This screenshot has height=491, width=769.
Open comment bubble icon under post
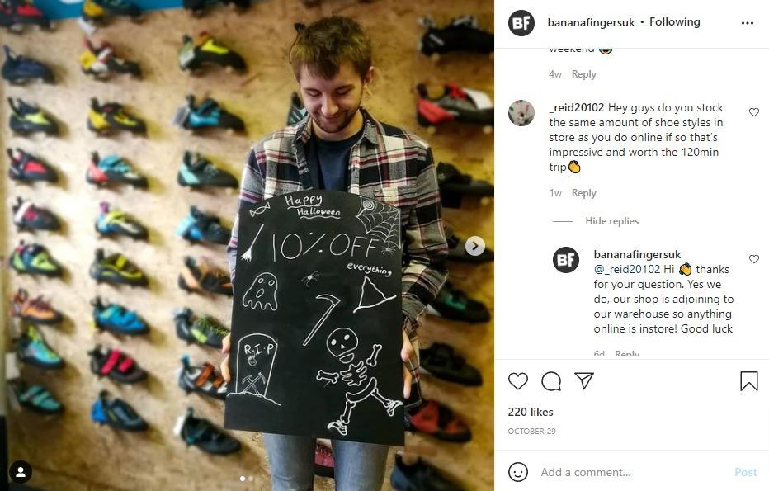tap(551, 381)
